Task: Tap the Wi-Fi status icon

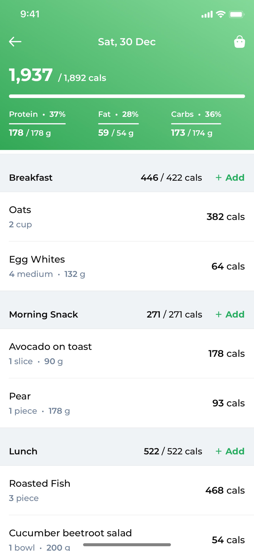Action: (x=221, y=14)
